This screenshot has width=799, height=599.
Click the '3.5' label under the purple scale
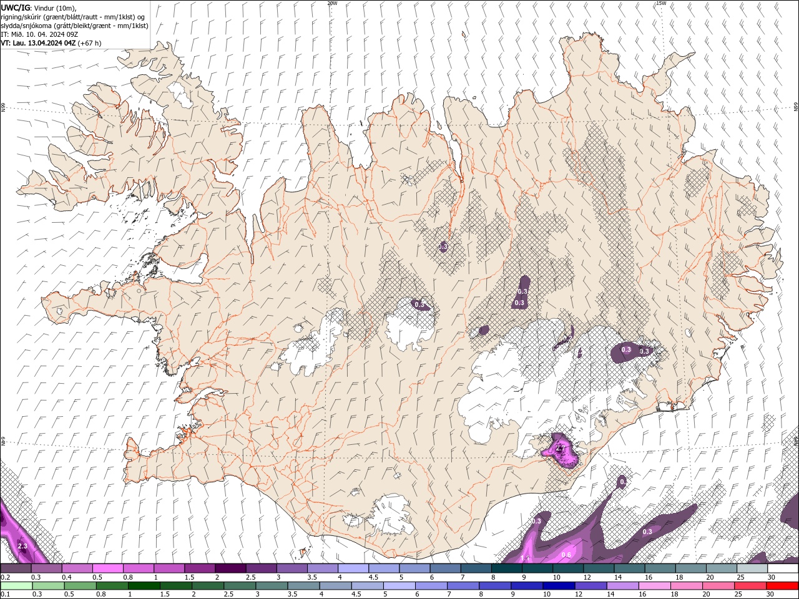pyautogui.click(x=312, y=577)
